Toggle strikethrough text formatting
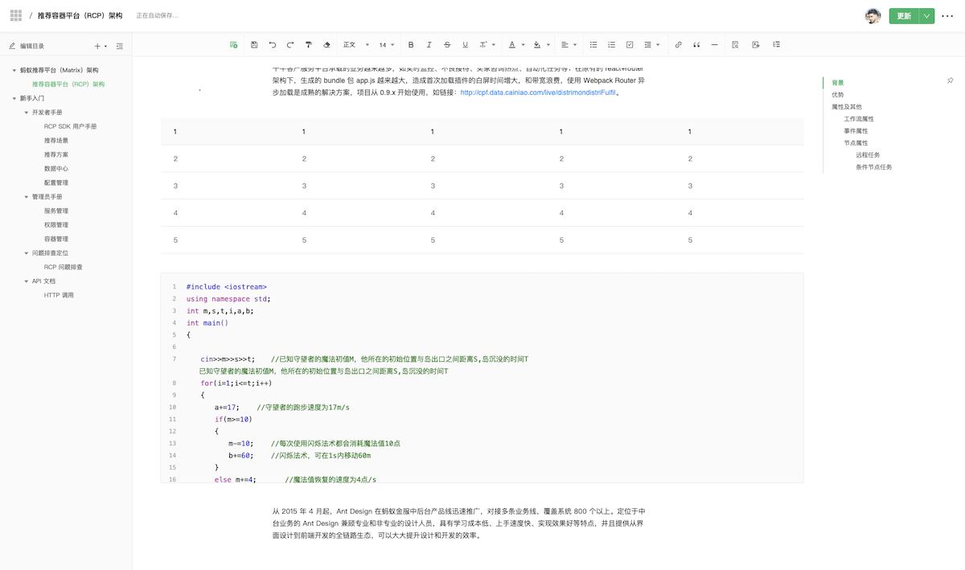 point(447,45)
